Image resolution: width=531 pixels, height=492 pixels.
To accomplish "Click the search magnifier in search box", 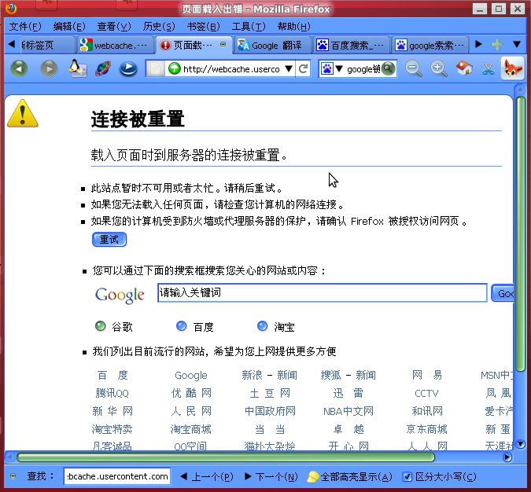I will [388, 68].
